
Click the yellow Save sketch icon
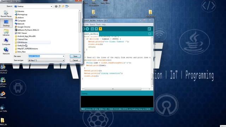[x=100, y=29]
